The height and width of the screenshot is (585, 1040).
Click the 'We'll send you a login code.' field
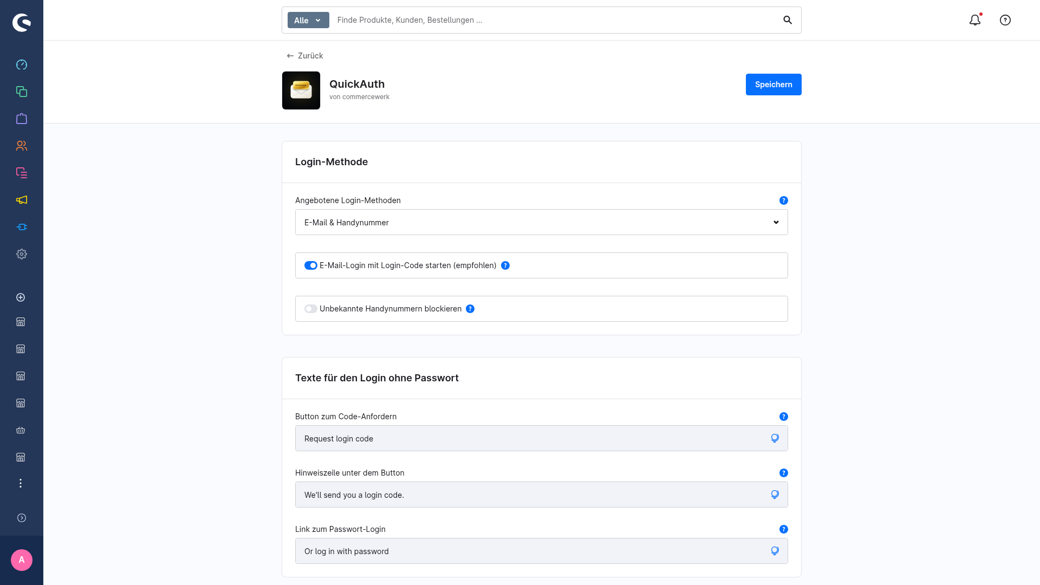542,495
